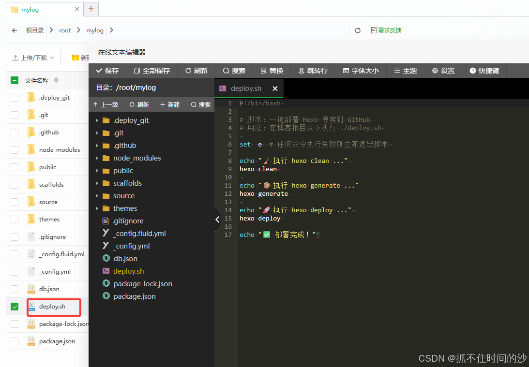Screen dimensions: 529x367
Task: Open 搜索 in the editor top toolbar
Action: click(234, 71)
